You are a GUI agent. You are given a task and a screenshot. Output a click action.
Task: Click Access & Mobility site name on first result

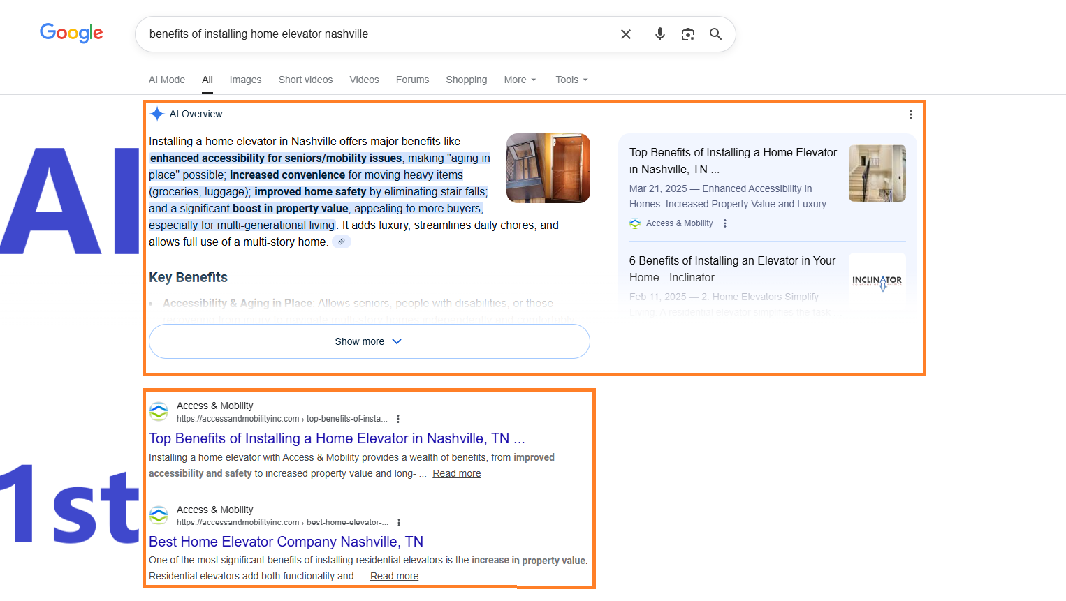[214, 406]
